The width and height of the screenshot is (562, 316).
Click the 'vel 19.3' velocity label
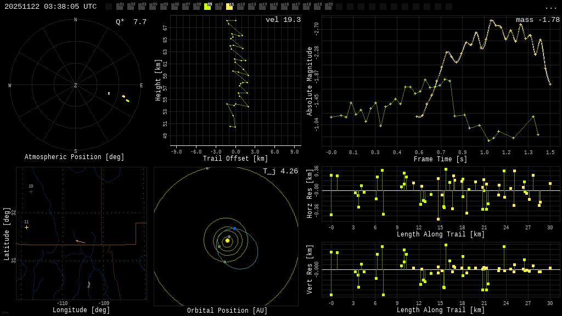(x=283, y=20)
